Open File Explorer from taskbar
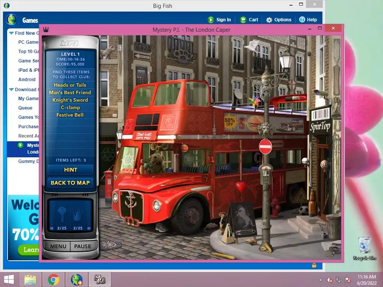Viewport: 383px width, 287px height. click(31, 280)
